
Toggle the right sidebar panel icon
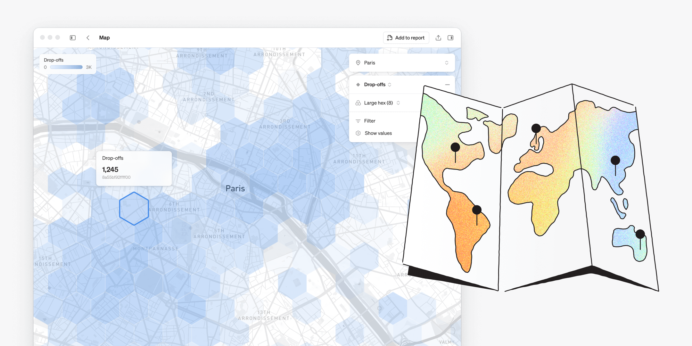click(450, 38)
